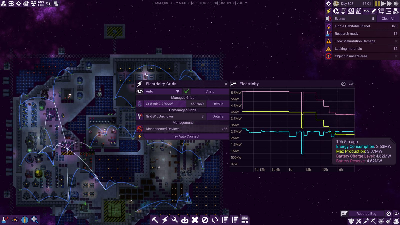This screenshot has width=400, height=225.
Task: Open the research flask icon at bottom left
Action: click(5, 220)
